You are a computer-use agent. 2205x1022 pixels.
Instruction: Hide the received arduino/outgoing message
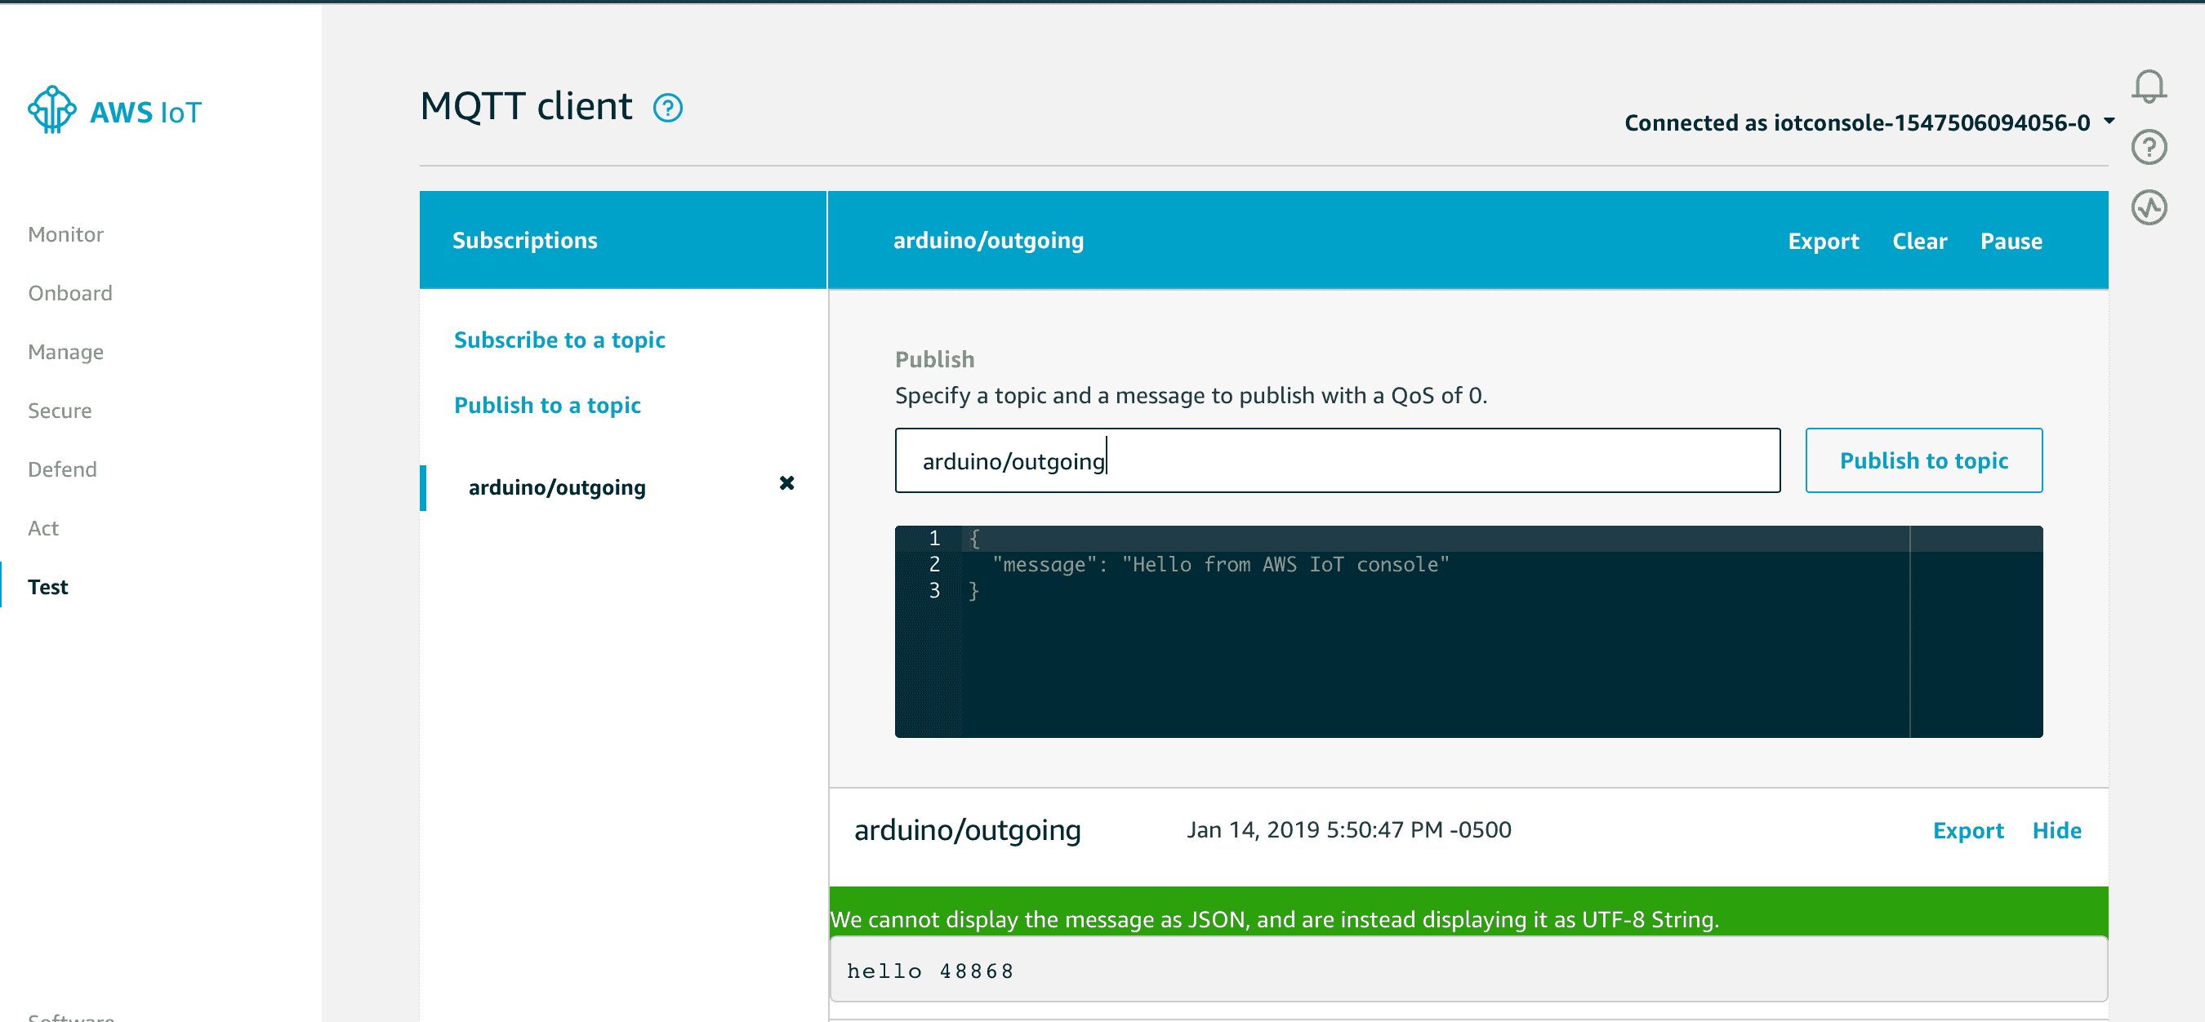tap(2056, 830)
